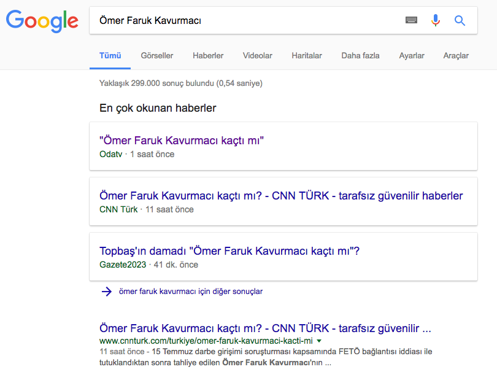This screenshot has height=372, width=497.
Task: Go to the Haritalar tab
Action: [307, 56]
